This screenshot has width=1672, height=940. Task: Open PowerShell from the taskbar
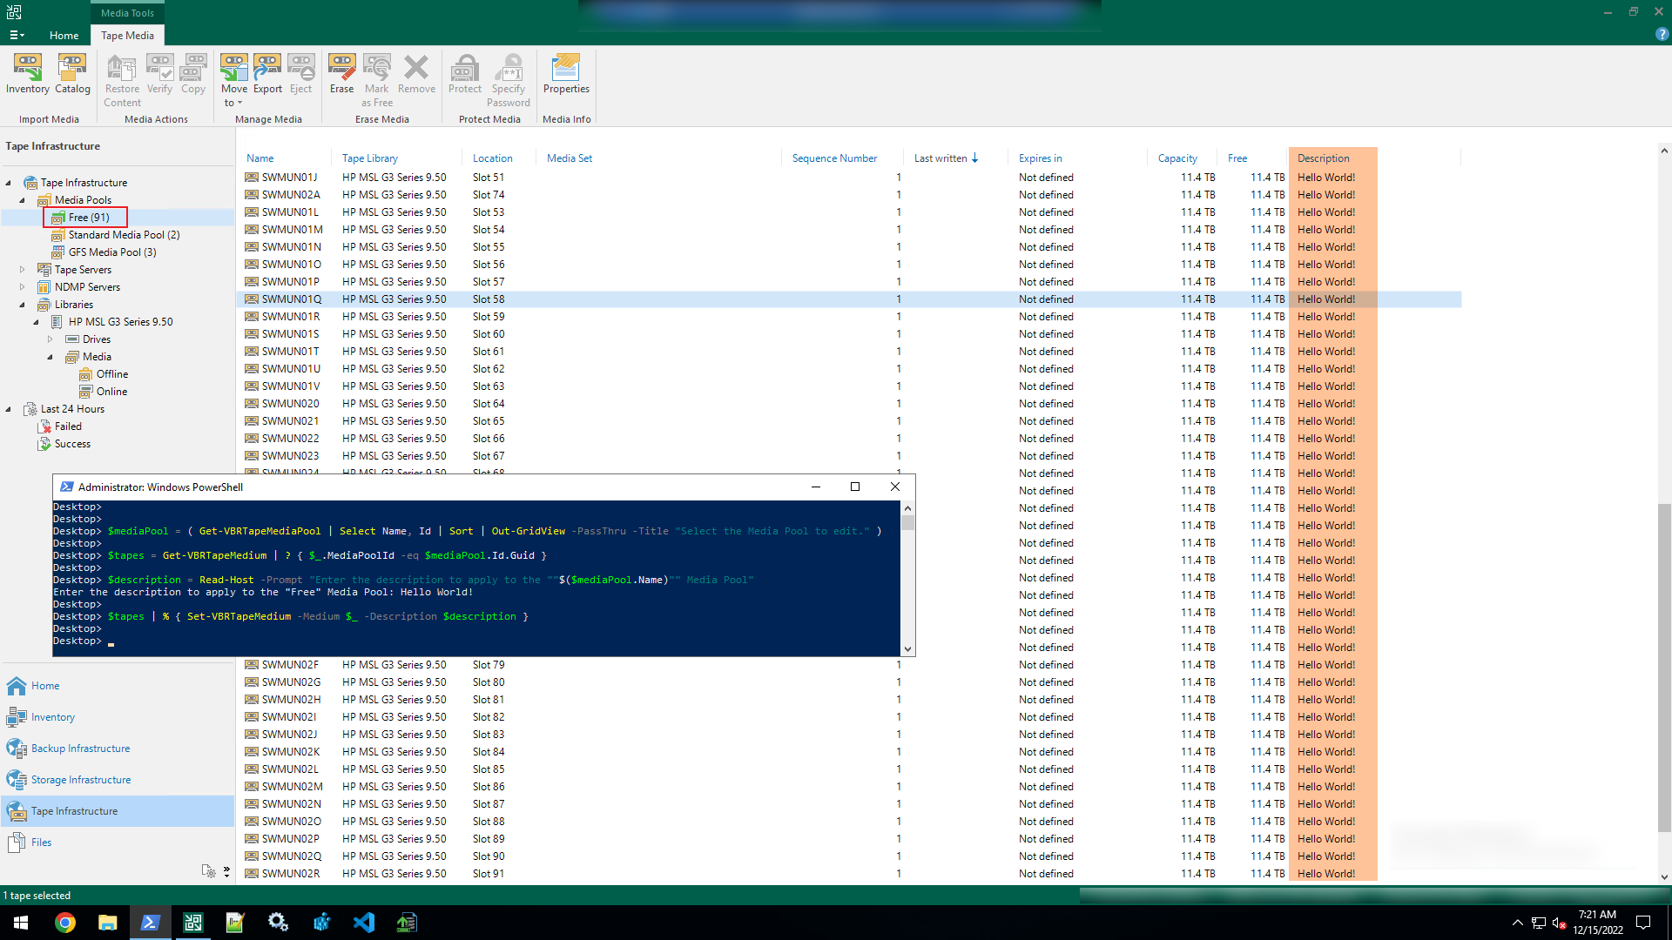click(150, 922)
